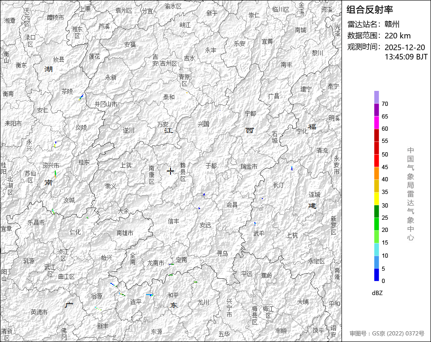Image resolution: width=431 pixels, height=342 pixels.
Task: Click the 南康区 label on the map
Action: (x=152, y=175)
